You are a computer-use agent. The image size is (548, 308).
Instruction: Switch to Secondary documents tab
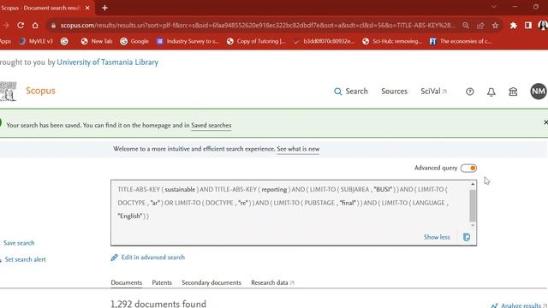point(211,282)
